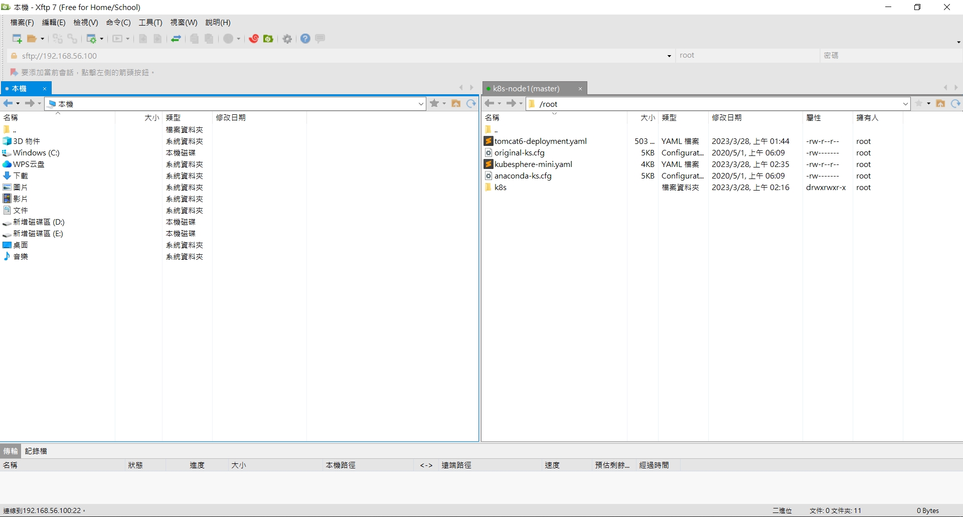
Task: Click the green Xftp folder toolbar icon
Action: (x=268, y=39)
